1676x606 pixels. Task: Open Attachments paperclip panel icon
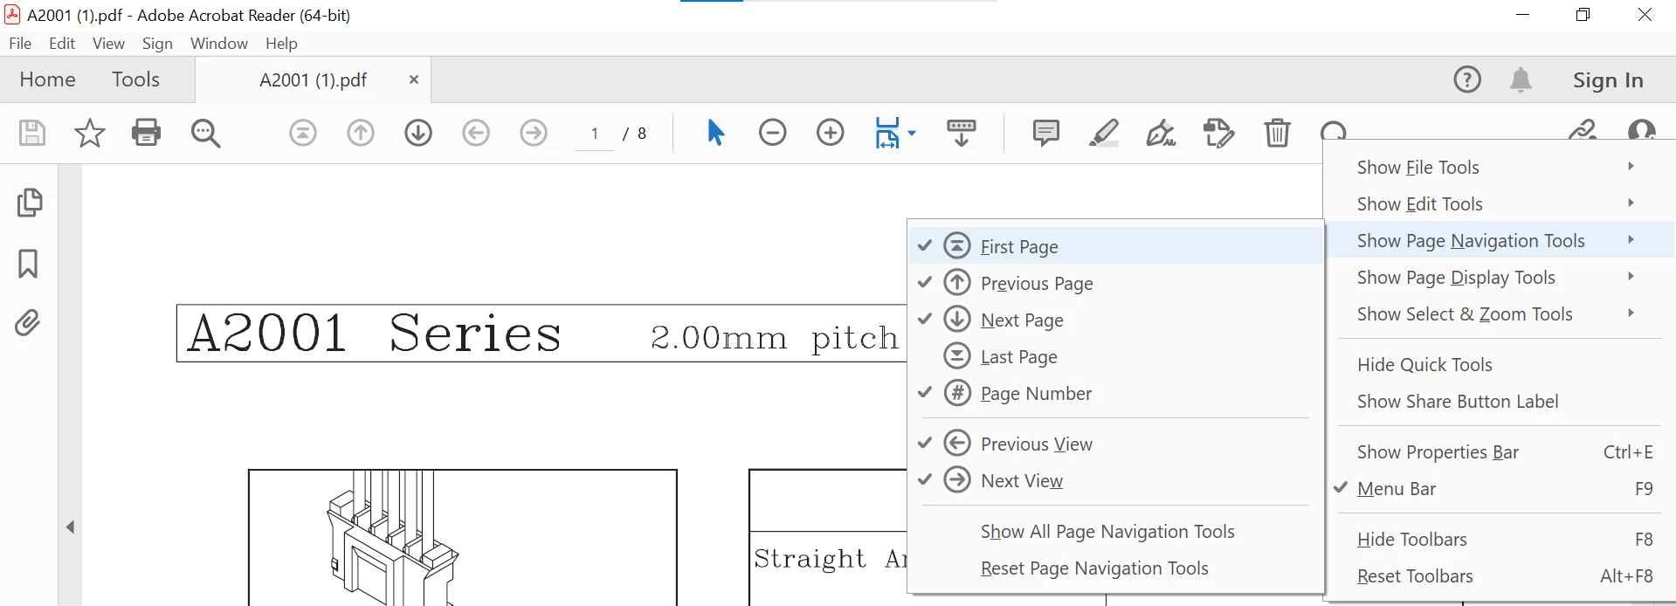pos(28,323)
